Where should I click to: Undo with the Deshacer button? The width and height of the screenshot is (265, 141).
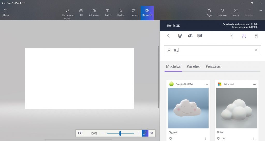point(223,13)
